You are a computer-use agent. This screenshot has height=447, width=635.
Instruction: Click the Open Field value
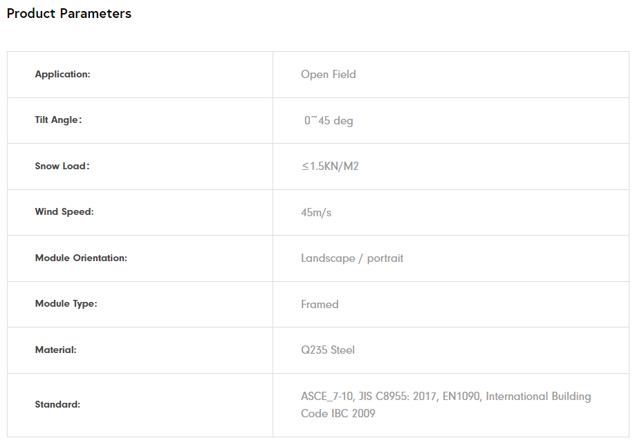tap(328, 75)
